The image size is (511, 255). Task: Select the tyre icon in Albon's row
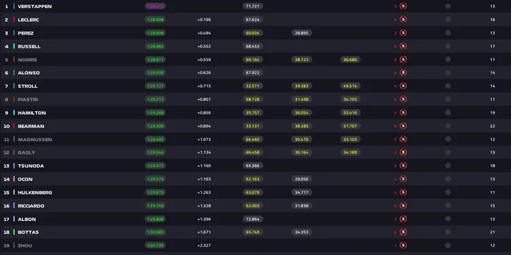coord(403,219)
